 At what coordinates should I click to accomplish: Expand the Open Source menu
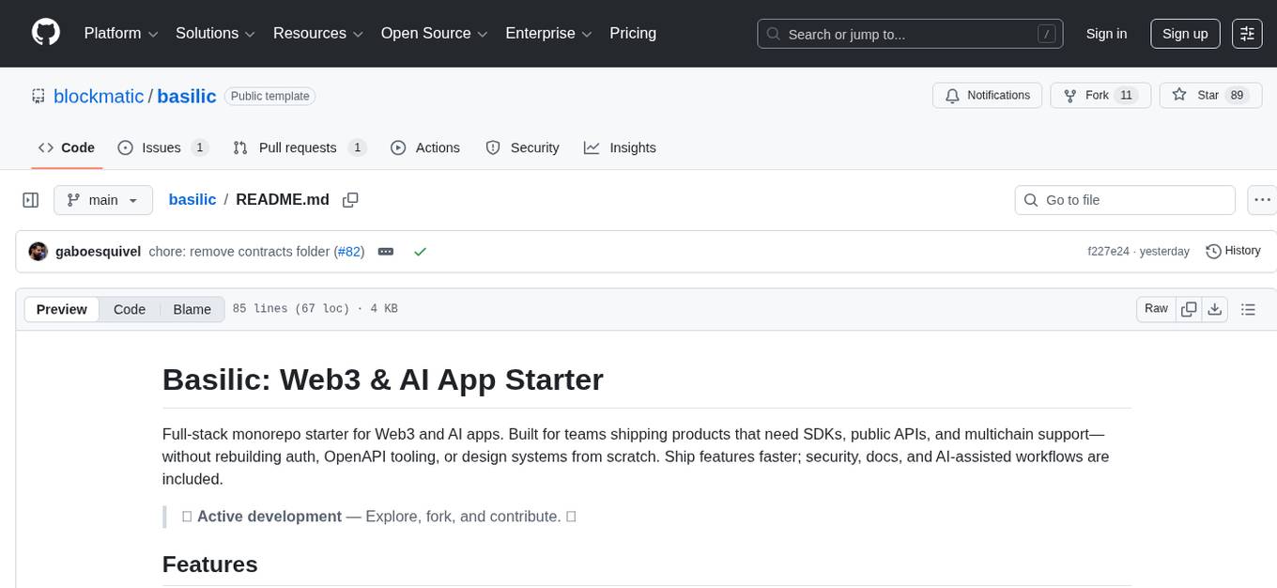pos(434,34)
